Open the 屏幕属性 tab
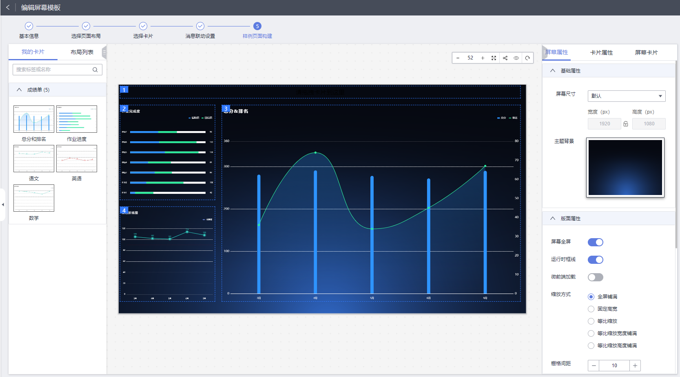 click(x=557, y=53)
